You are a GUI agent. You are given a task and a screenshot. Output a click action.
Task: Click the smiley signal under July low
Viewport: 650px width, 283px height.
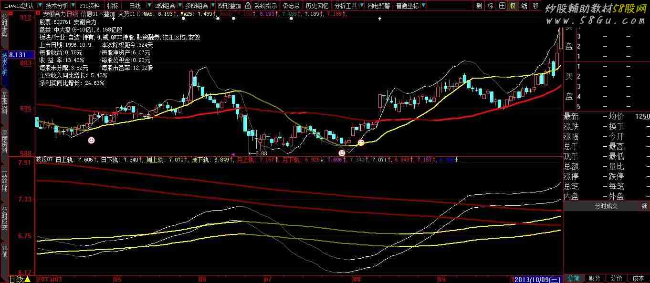(x=342, y=152)
